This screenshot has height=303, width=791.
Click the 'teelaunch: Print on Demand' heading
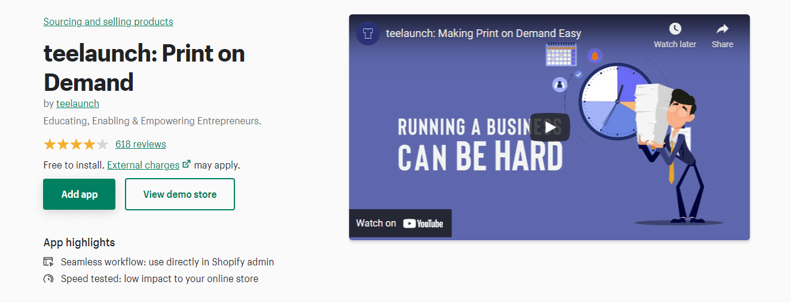tap(144, 68)
